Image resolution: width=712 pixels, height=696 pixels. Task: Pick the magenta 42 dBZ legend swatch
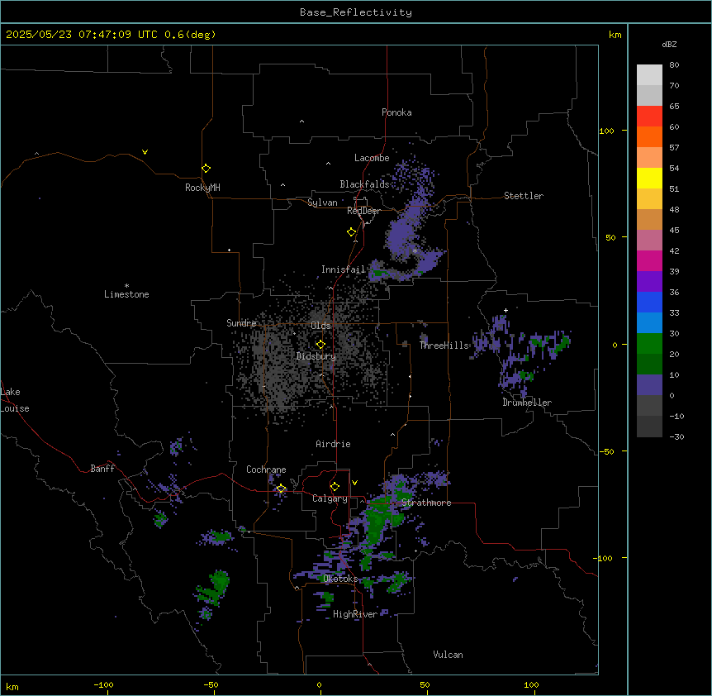[649, 260]
